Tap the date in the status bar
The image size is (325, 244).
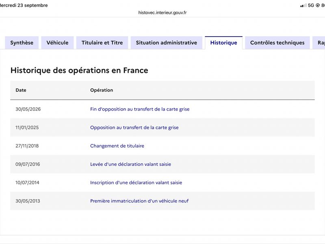pos(24,5)
